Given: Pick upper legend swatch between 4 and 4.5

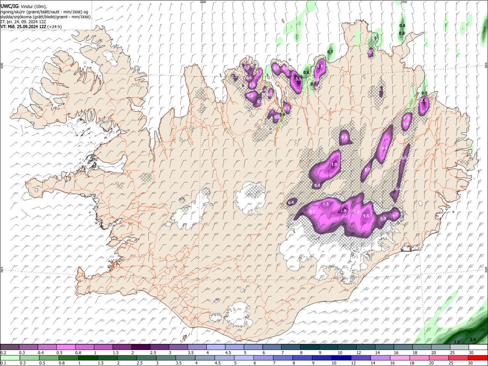Looking at the screenshot, I should pos(216,347).
